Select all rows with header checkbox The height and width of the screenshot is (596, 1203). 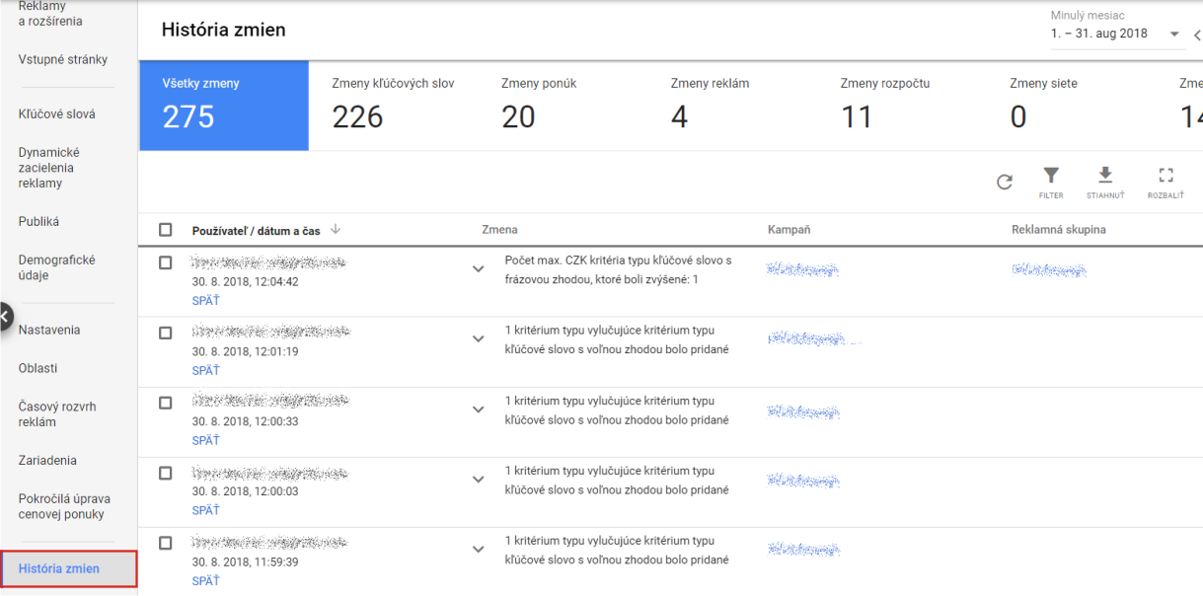166,230
